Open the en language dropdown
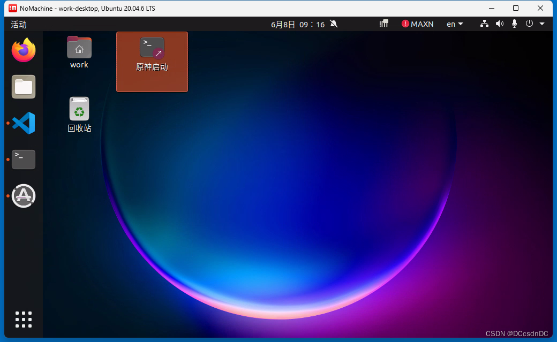557x342 pixels. [x=454, y=24]
